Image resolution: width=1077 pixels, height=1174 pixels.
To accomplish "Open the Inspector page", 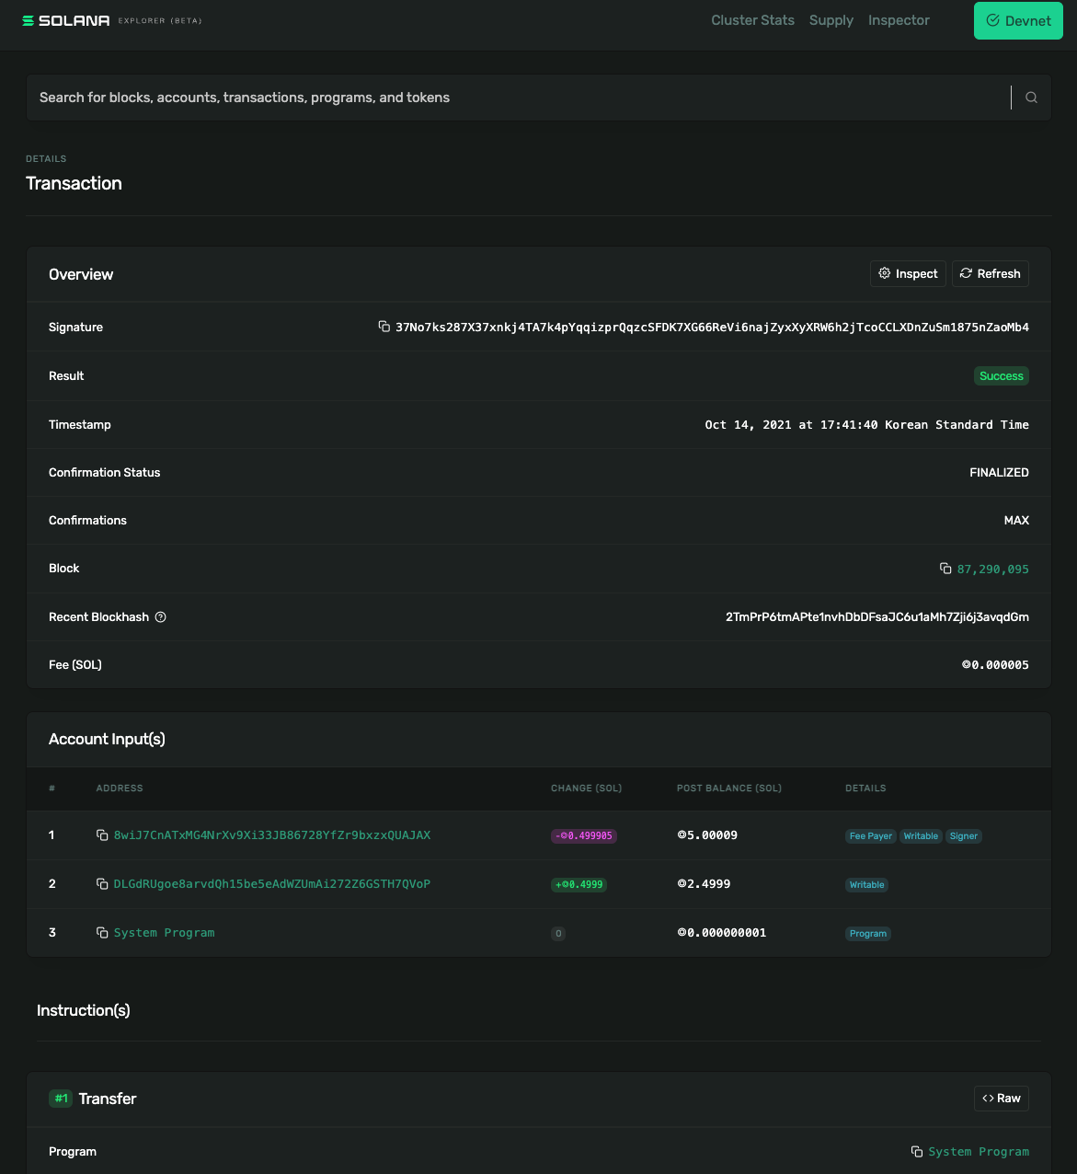I will click(x=899, y=20).
